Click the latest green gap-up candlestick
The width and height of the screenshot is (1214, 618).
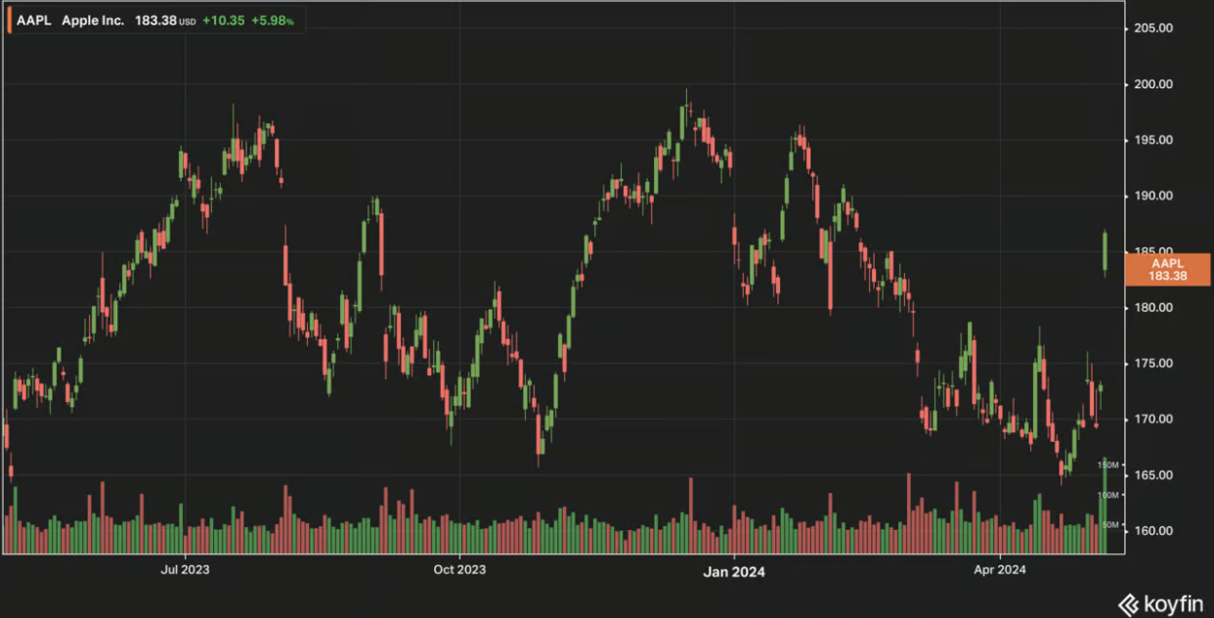tap(1106, 251)
